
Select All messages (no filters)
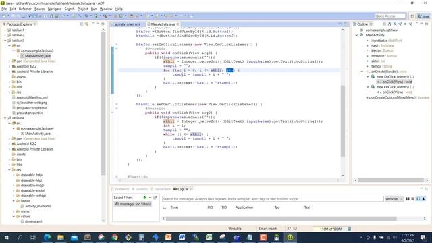(133, 204)
